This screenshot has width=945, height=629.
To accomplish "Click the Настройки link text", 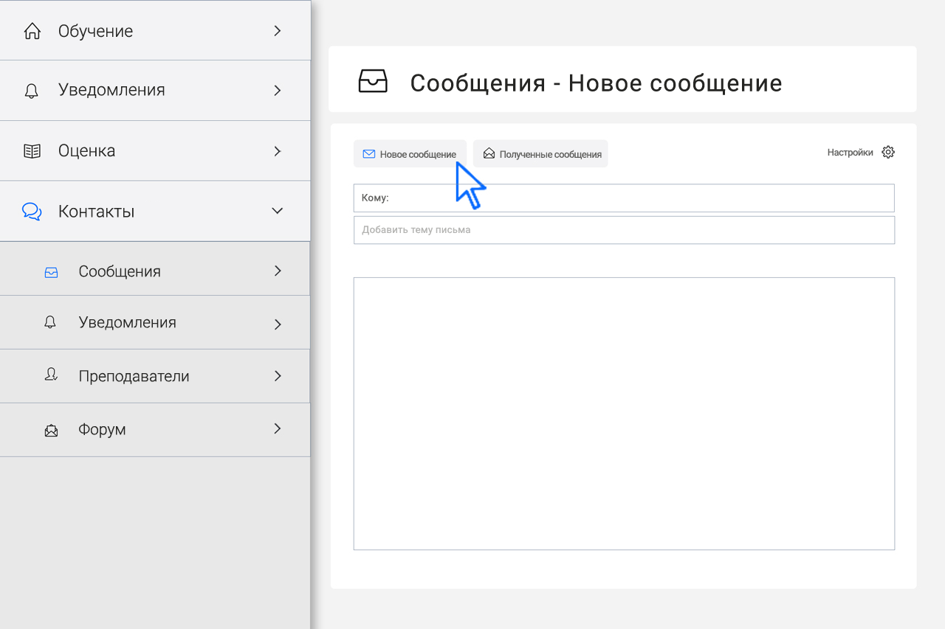I will click(850, 153).
